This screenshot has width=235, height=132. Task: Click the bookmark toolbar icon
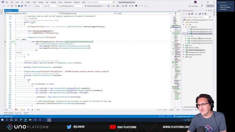(x=136, y=6)
